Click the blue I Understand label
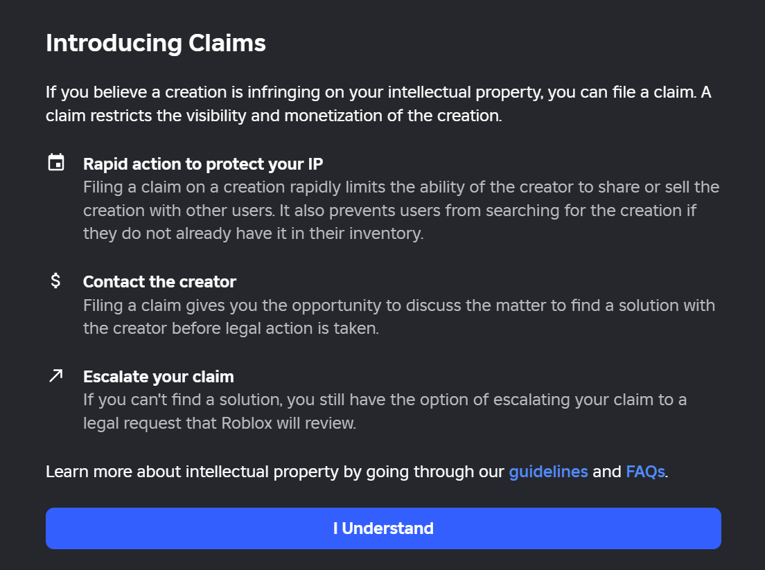Screen dimensions: 765x570 pos(382,528)
